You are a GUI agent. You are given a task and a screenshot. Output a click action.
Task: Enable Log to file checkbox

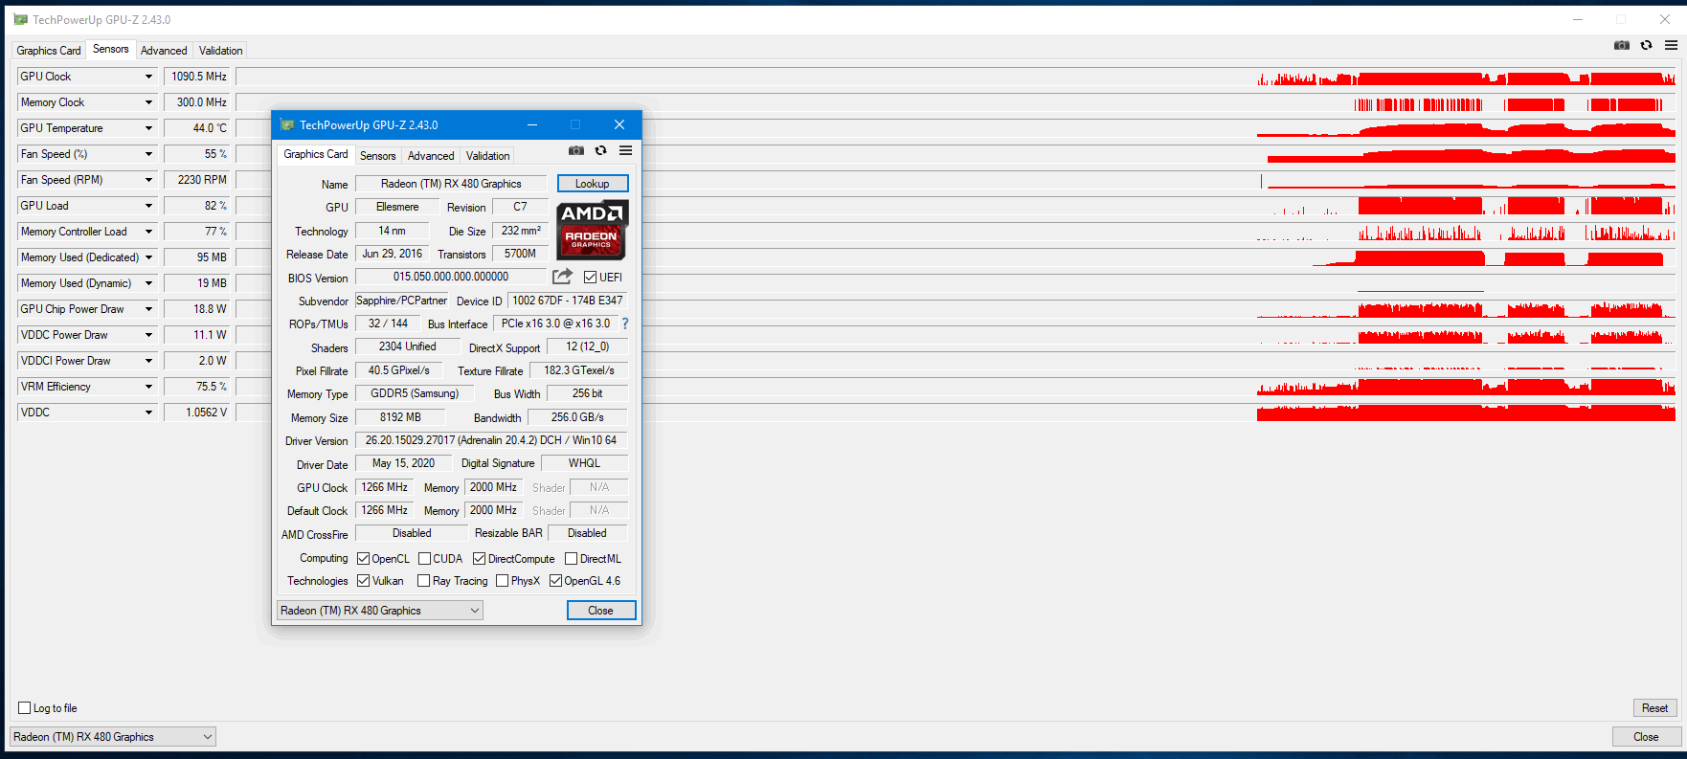point(25,708)
